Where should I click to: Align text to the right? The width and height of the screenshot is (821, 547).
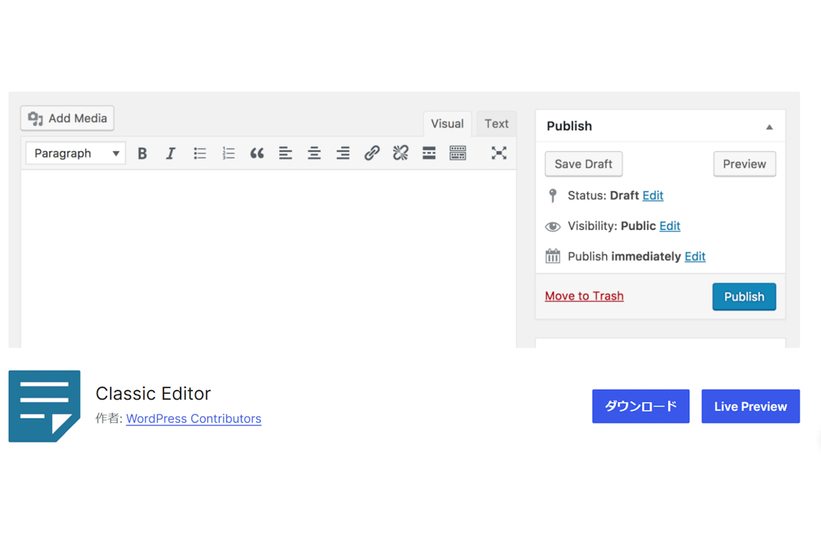[343, 153]
